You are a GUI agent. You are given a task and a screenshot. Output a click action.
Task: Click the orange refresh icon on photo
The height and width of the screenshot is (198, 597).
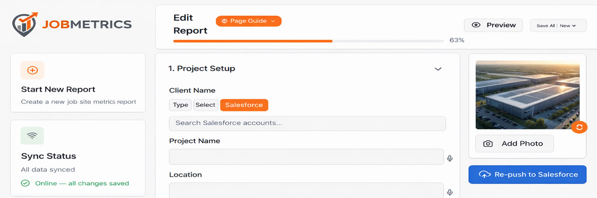pyautogui.click(x=579, y=127)
